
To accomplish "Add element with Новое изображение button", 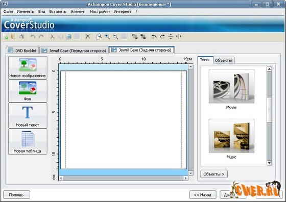I will 28,67.
